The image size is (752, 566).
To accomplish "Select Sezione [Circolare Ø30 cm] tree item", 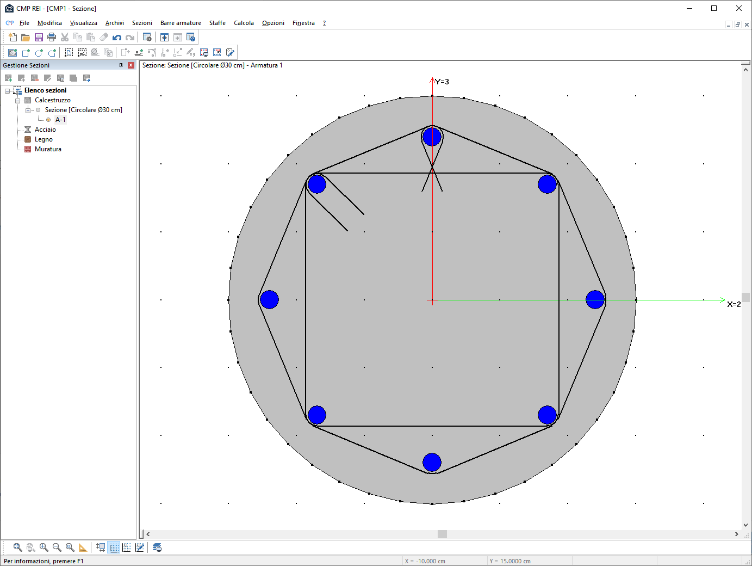I will point(84,110).
